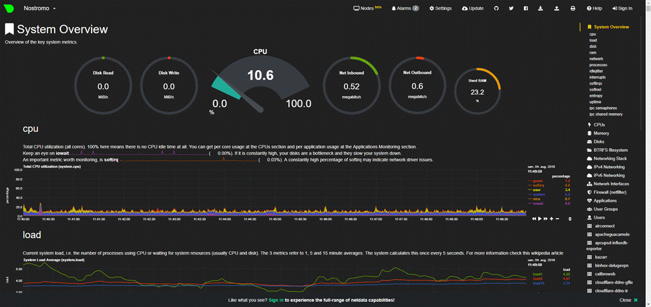Jump to entropy in System Overview list
The image size is (651, 307).
[x=596, y=95]
